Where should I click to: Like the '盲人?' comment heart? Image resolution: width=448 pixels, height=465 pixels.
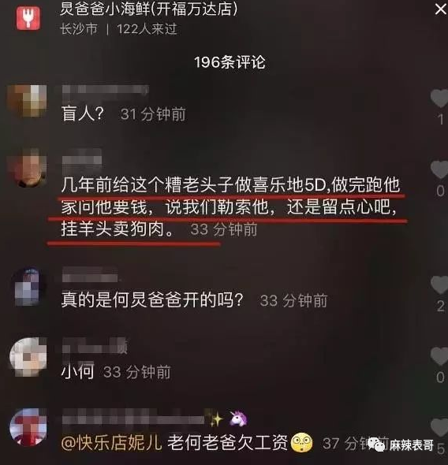[x=439, y=99]
